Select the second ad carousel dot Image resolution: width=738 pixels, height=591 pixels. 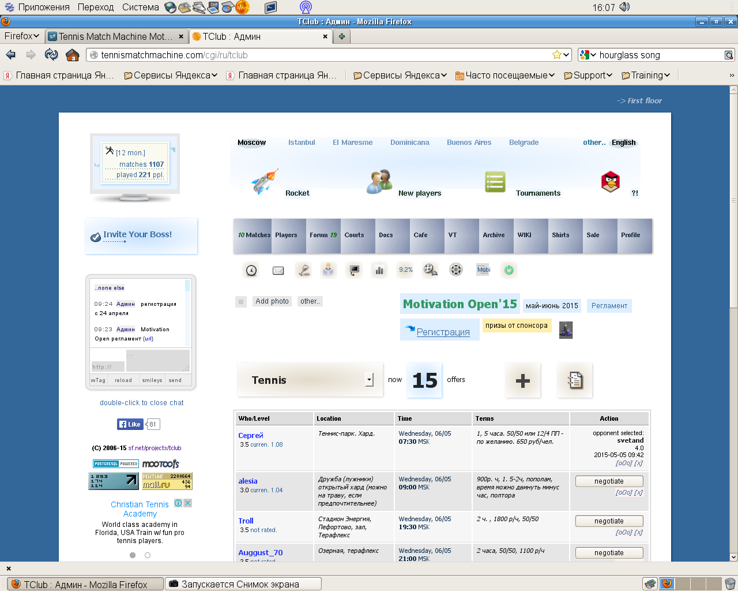[148, 555]
